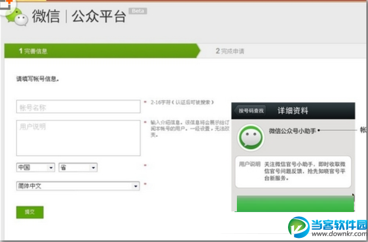368x242 pixels.
Task: Open the 省 province dropdown
Action: click(x=78, y=167)
